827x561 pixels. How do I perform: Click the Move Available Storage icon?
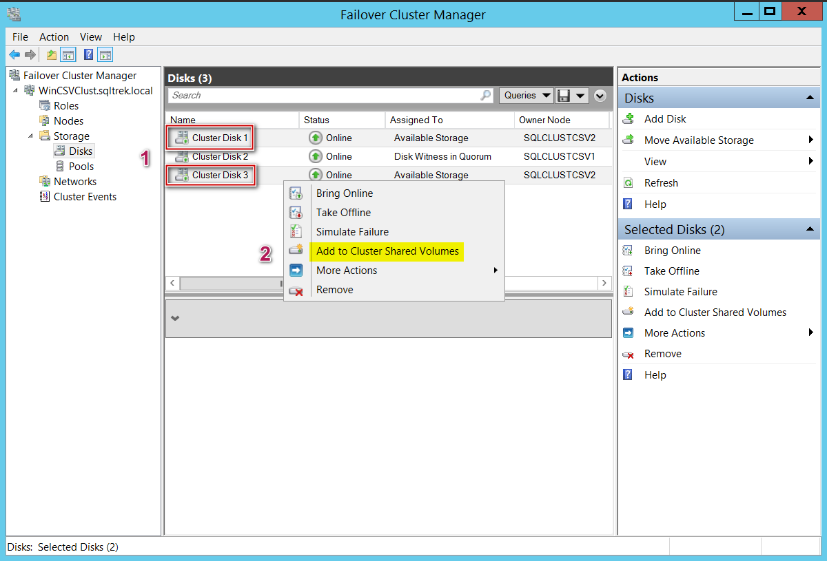click(x=628, y=140)
